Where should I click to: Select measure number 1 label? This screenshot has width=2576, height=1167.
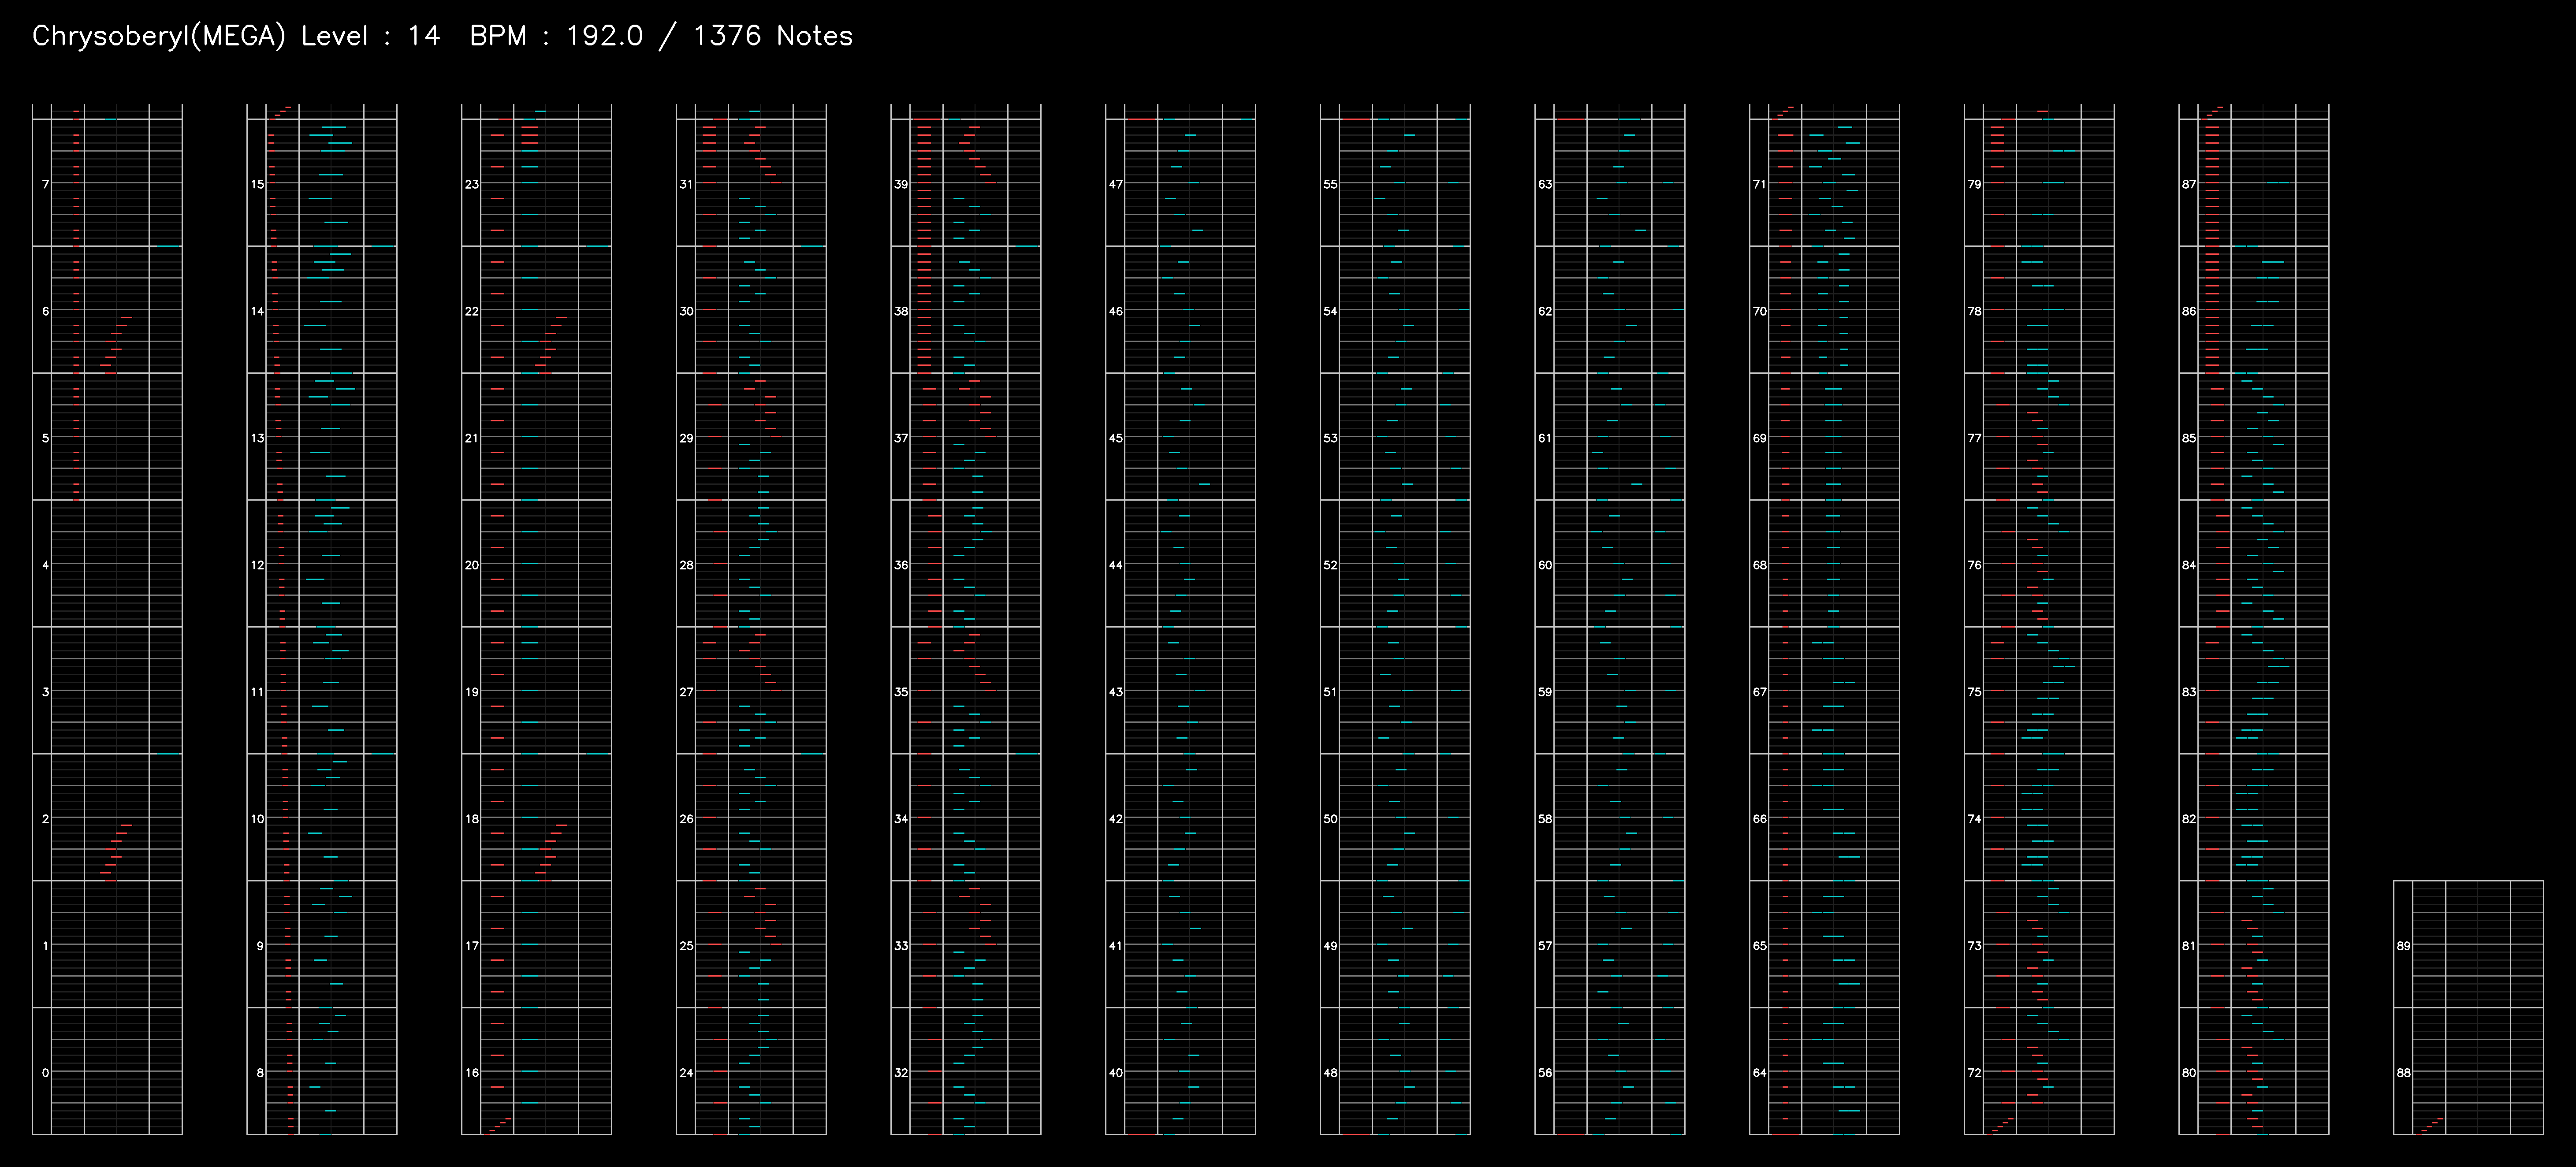tap(45, 946)
